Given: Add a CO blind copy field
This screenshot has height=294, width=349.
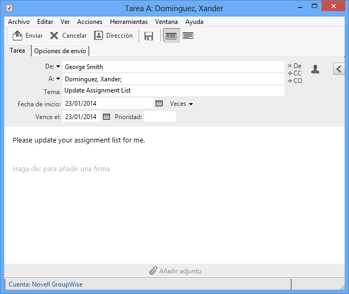Looking at the screenshot, I should pyautogui.click(x=295, y=81).
